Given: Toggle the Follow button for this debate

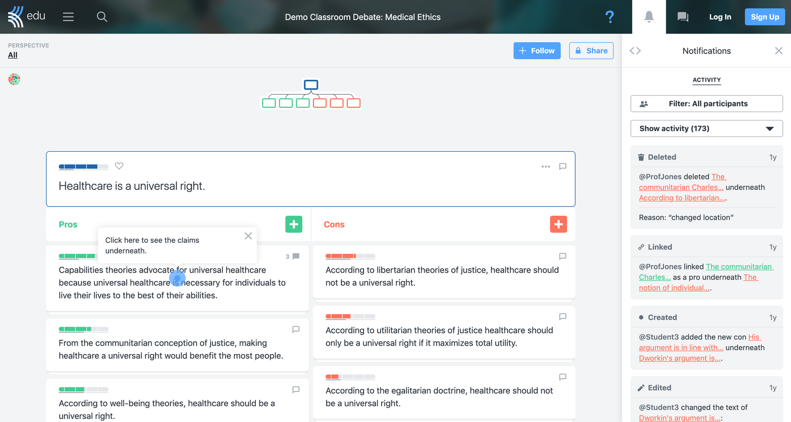Looking at the screenshot, I should tap(537, 50).
